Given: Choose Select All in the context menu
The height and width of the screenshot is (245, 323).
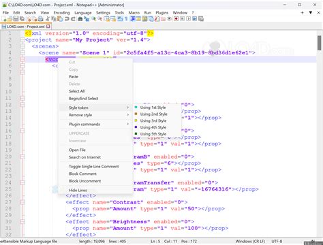Looking at the screenshot, I should pos(95,91).
